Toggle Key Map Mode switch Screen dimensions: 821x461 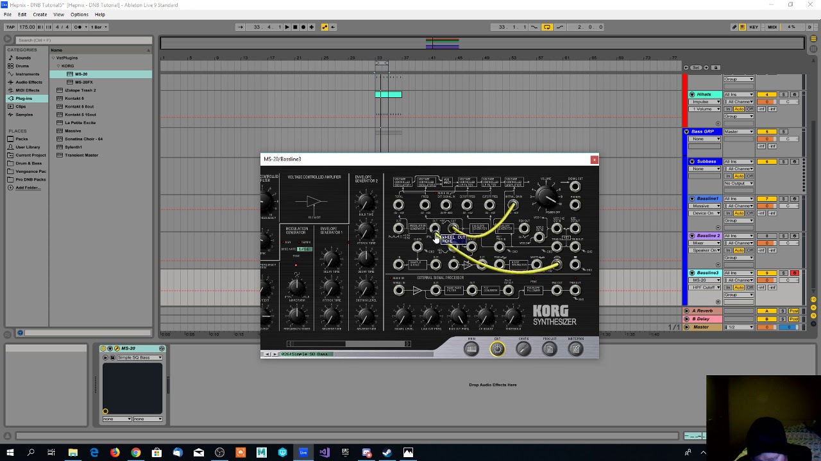pyautogui.click(x=754, y=27)
